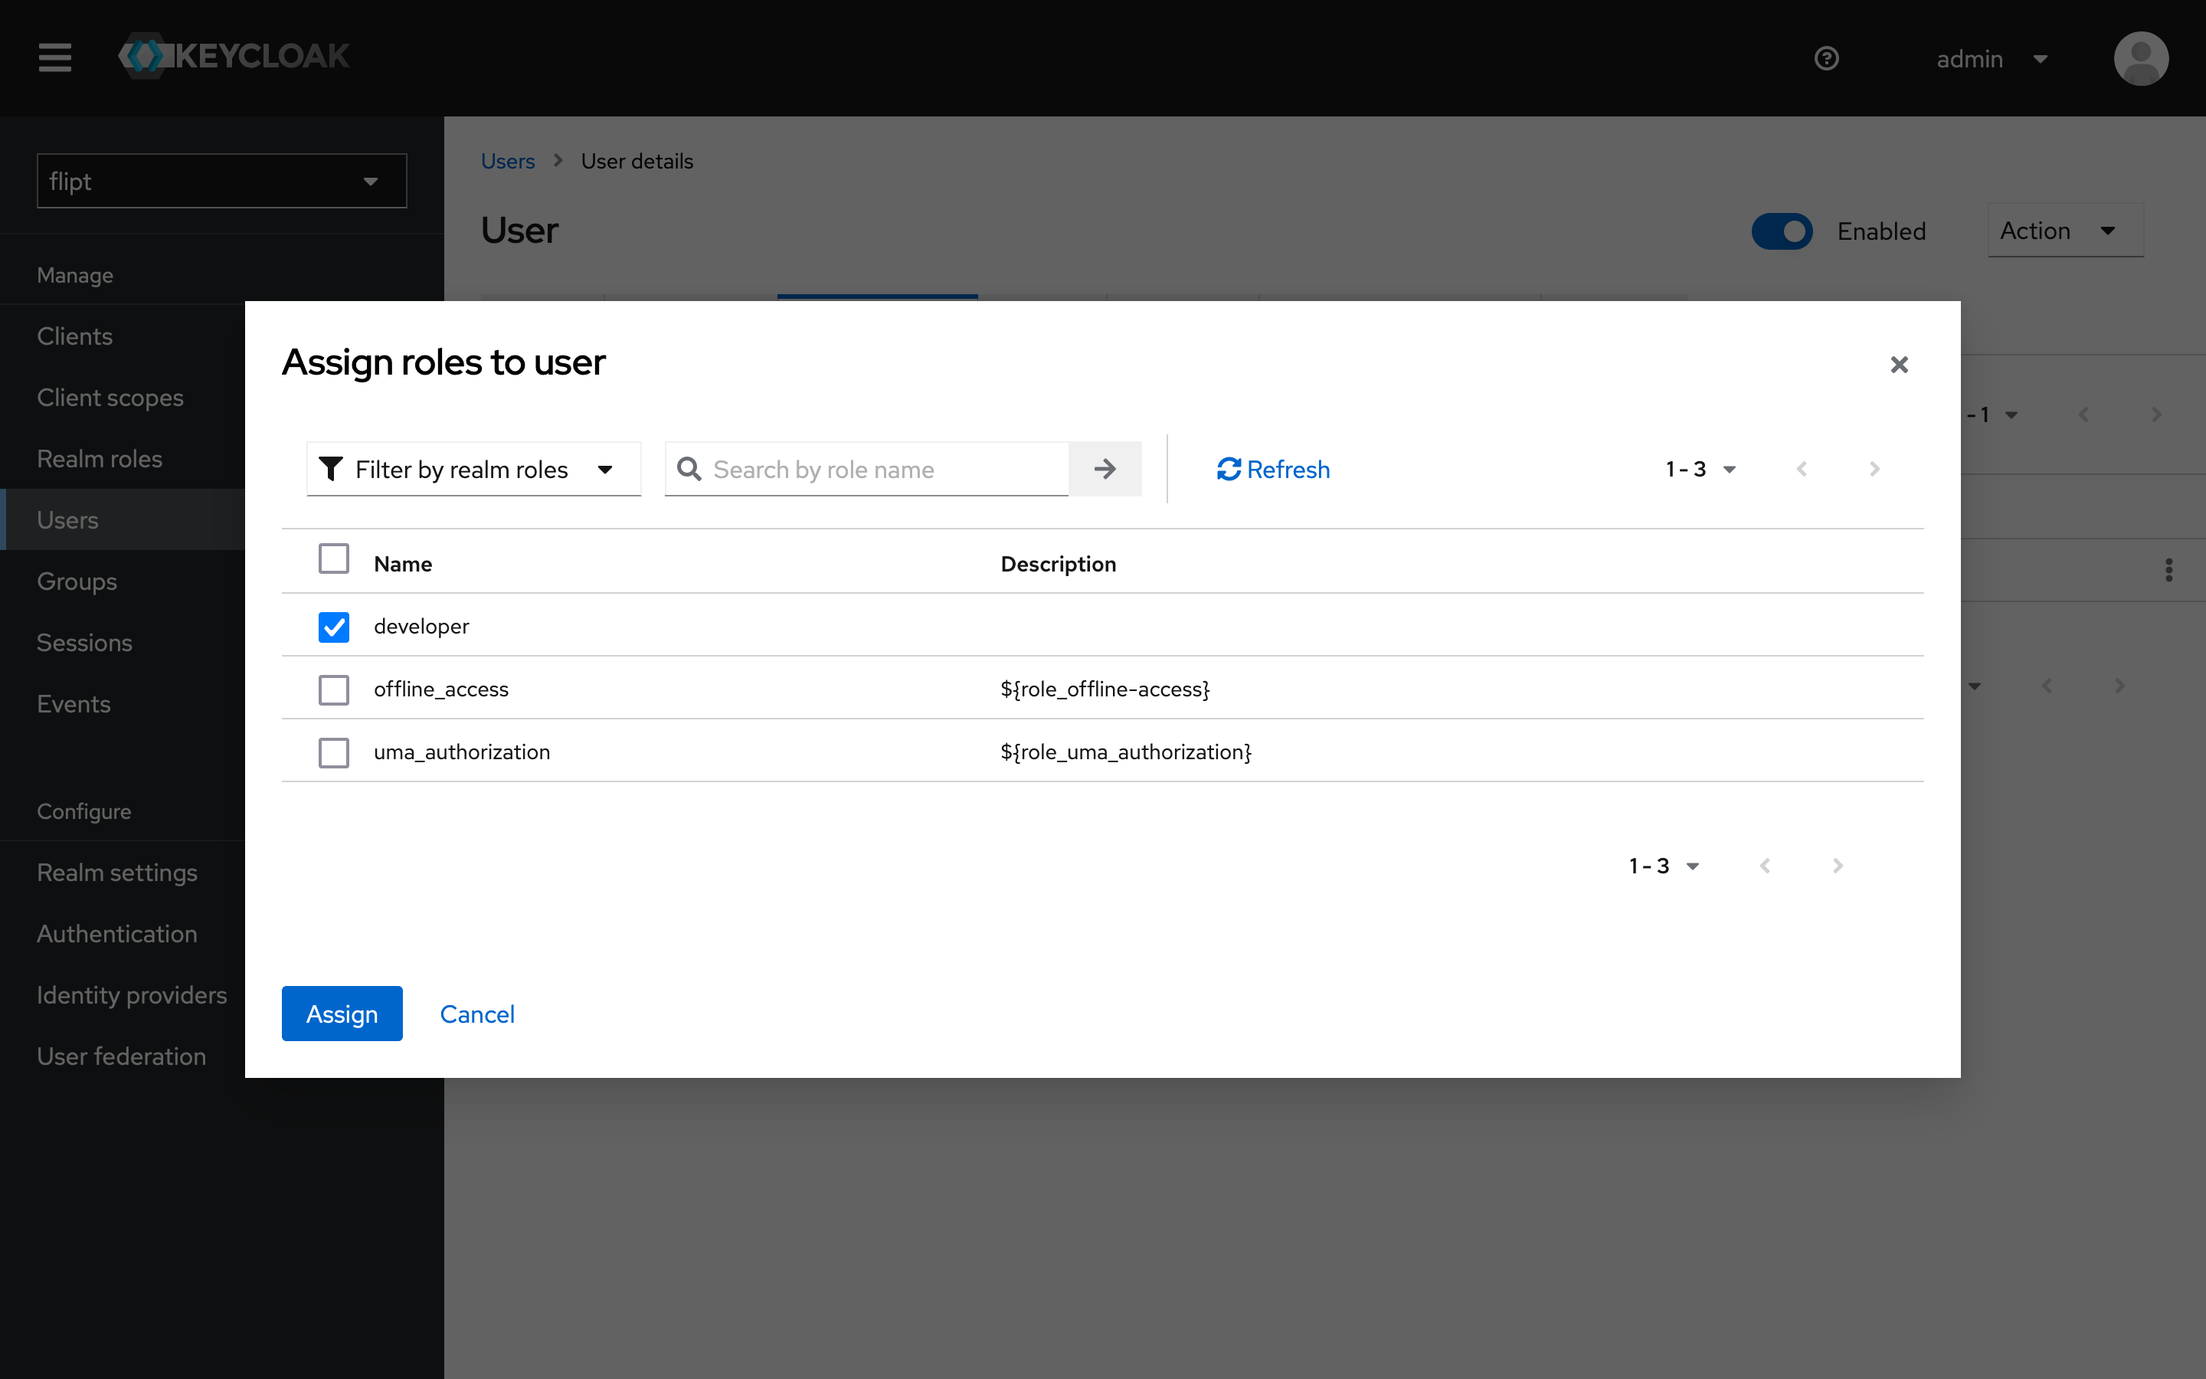This screenshot has width=2206, height=1379.
Task: Close the Assign roles dialog
Action: [x=1899, y=365]
